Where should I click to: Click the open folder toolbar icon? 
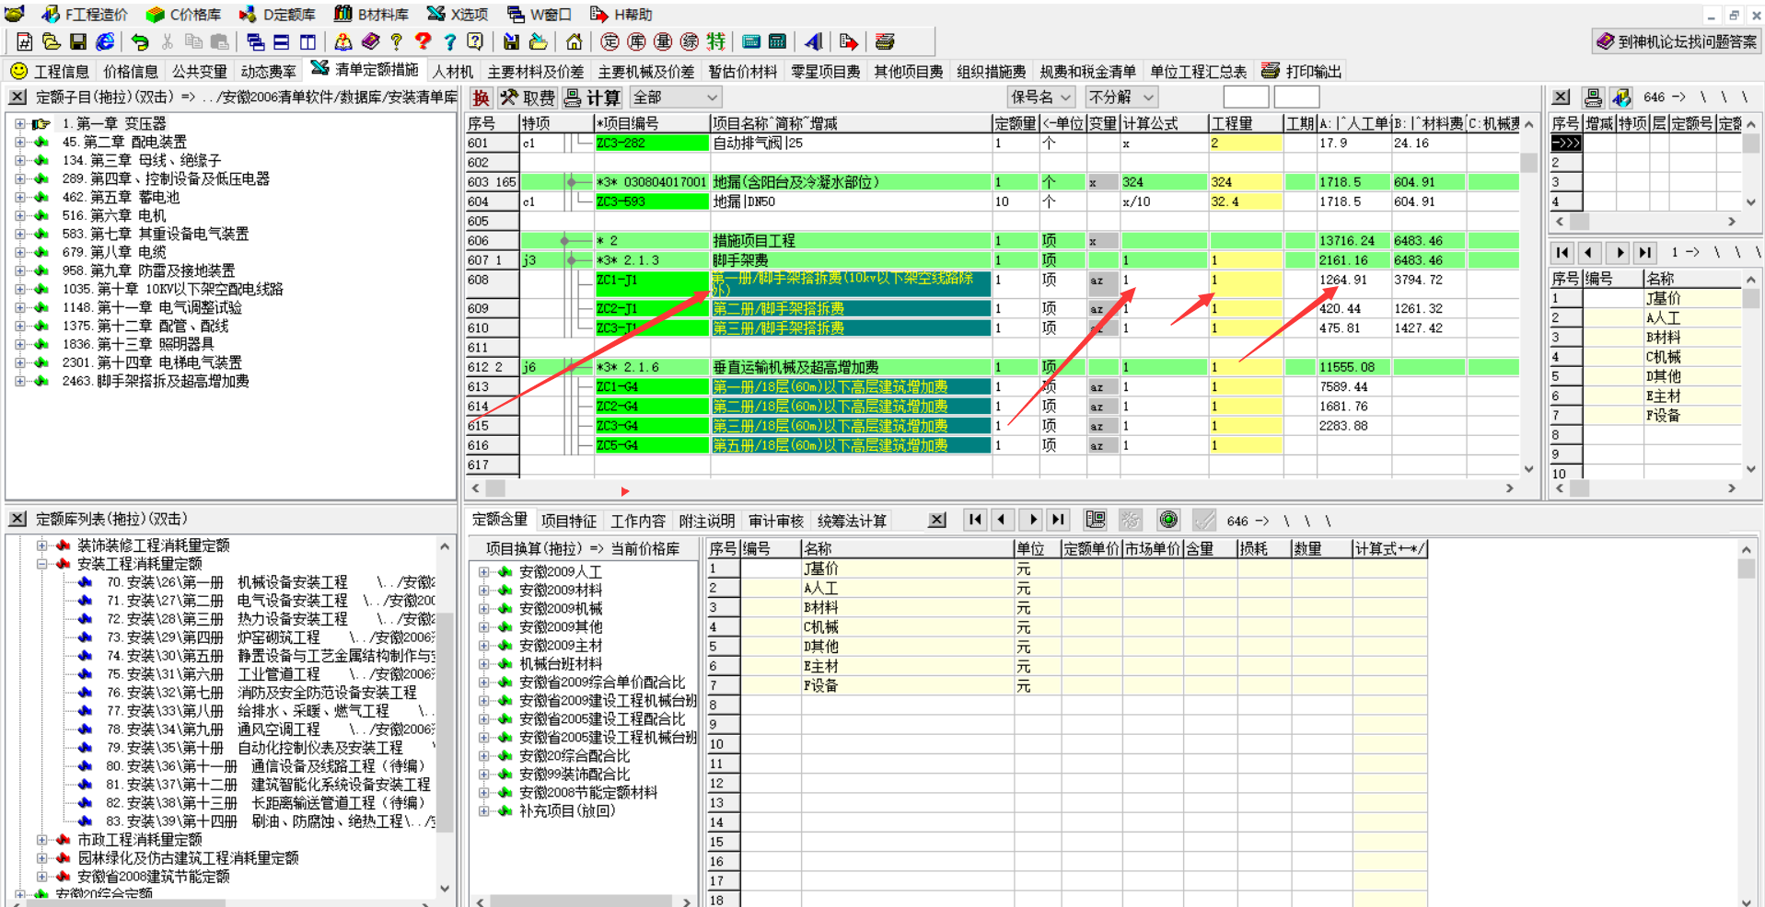[x=51, y=42]
